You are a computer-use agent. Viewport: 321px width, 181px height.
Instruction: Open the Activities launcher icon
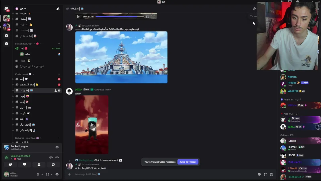[39, 165]
